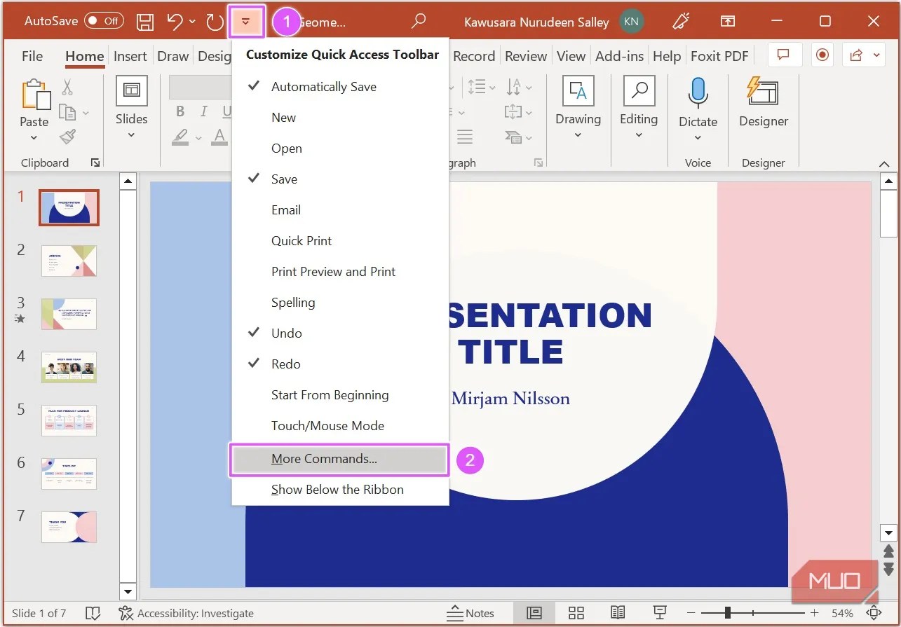This screenshot has height=627, width=901.
Task: Start Slide Show from status bar icon
Action: point(659,612)
